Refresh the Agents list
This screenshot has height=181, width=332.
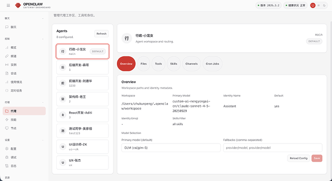point(102,34)
